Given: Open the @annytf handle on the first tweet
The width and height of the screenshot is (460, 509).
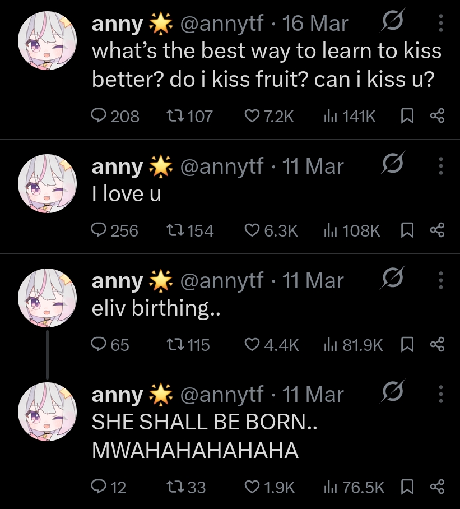Looking at the screenshot, I should [221, 24].
